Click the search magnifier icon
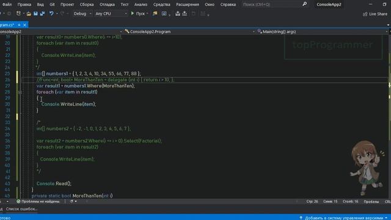The image size is (391, 220). [304, 4]
